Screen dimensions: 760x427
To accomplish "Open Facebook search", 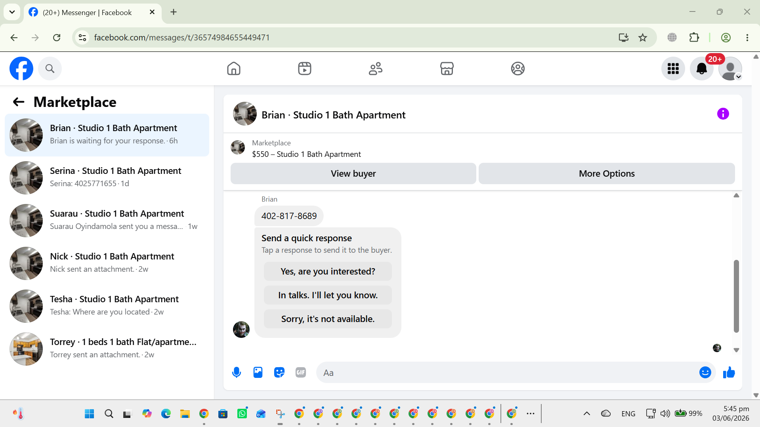I will coord(50,69).
